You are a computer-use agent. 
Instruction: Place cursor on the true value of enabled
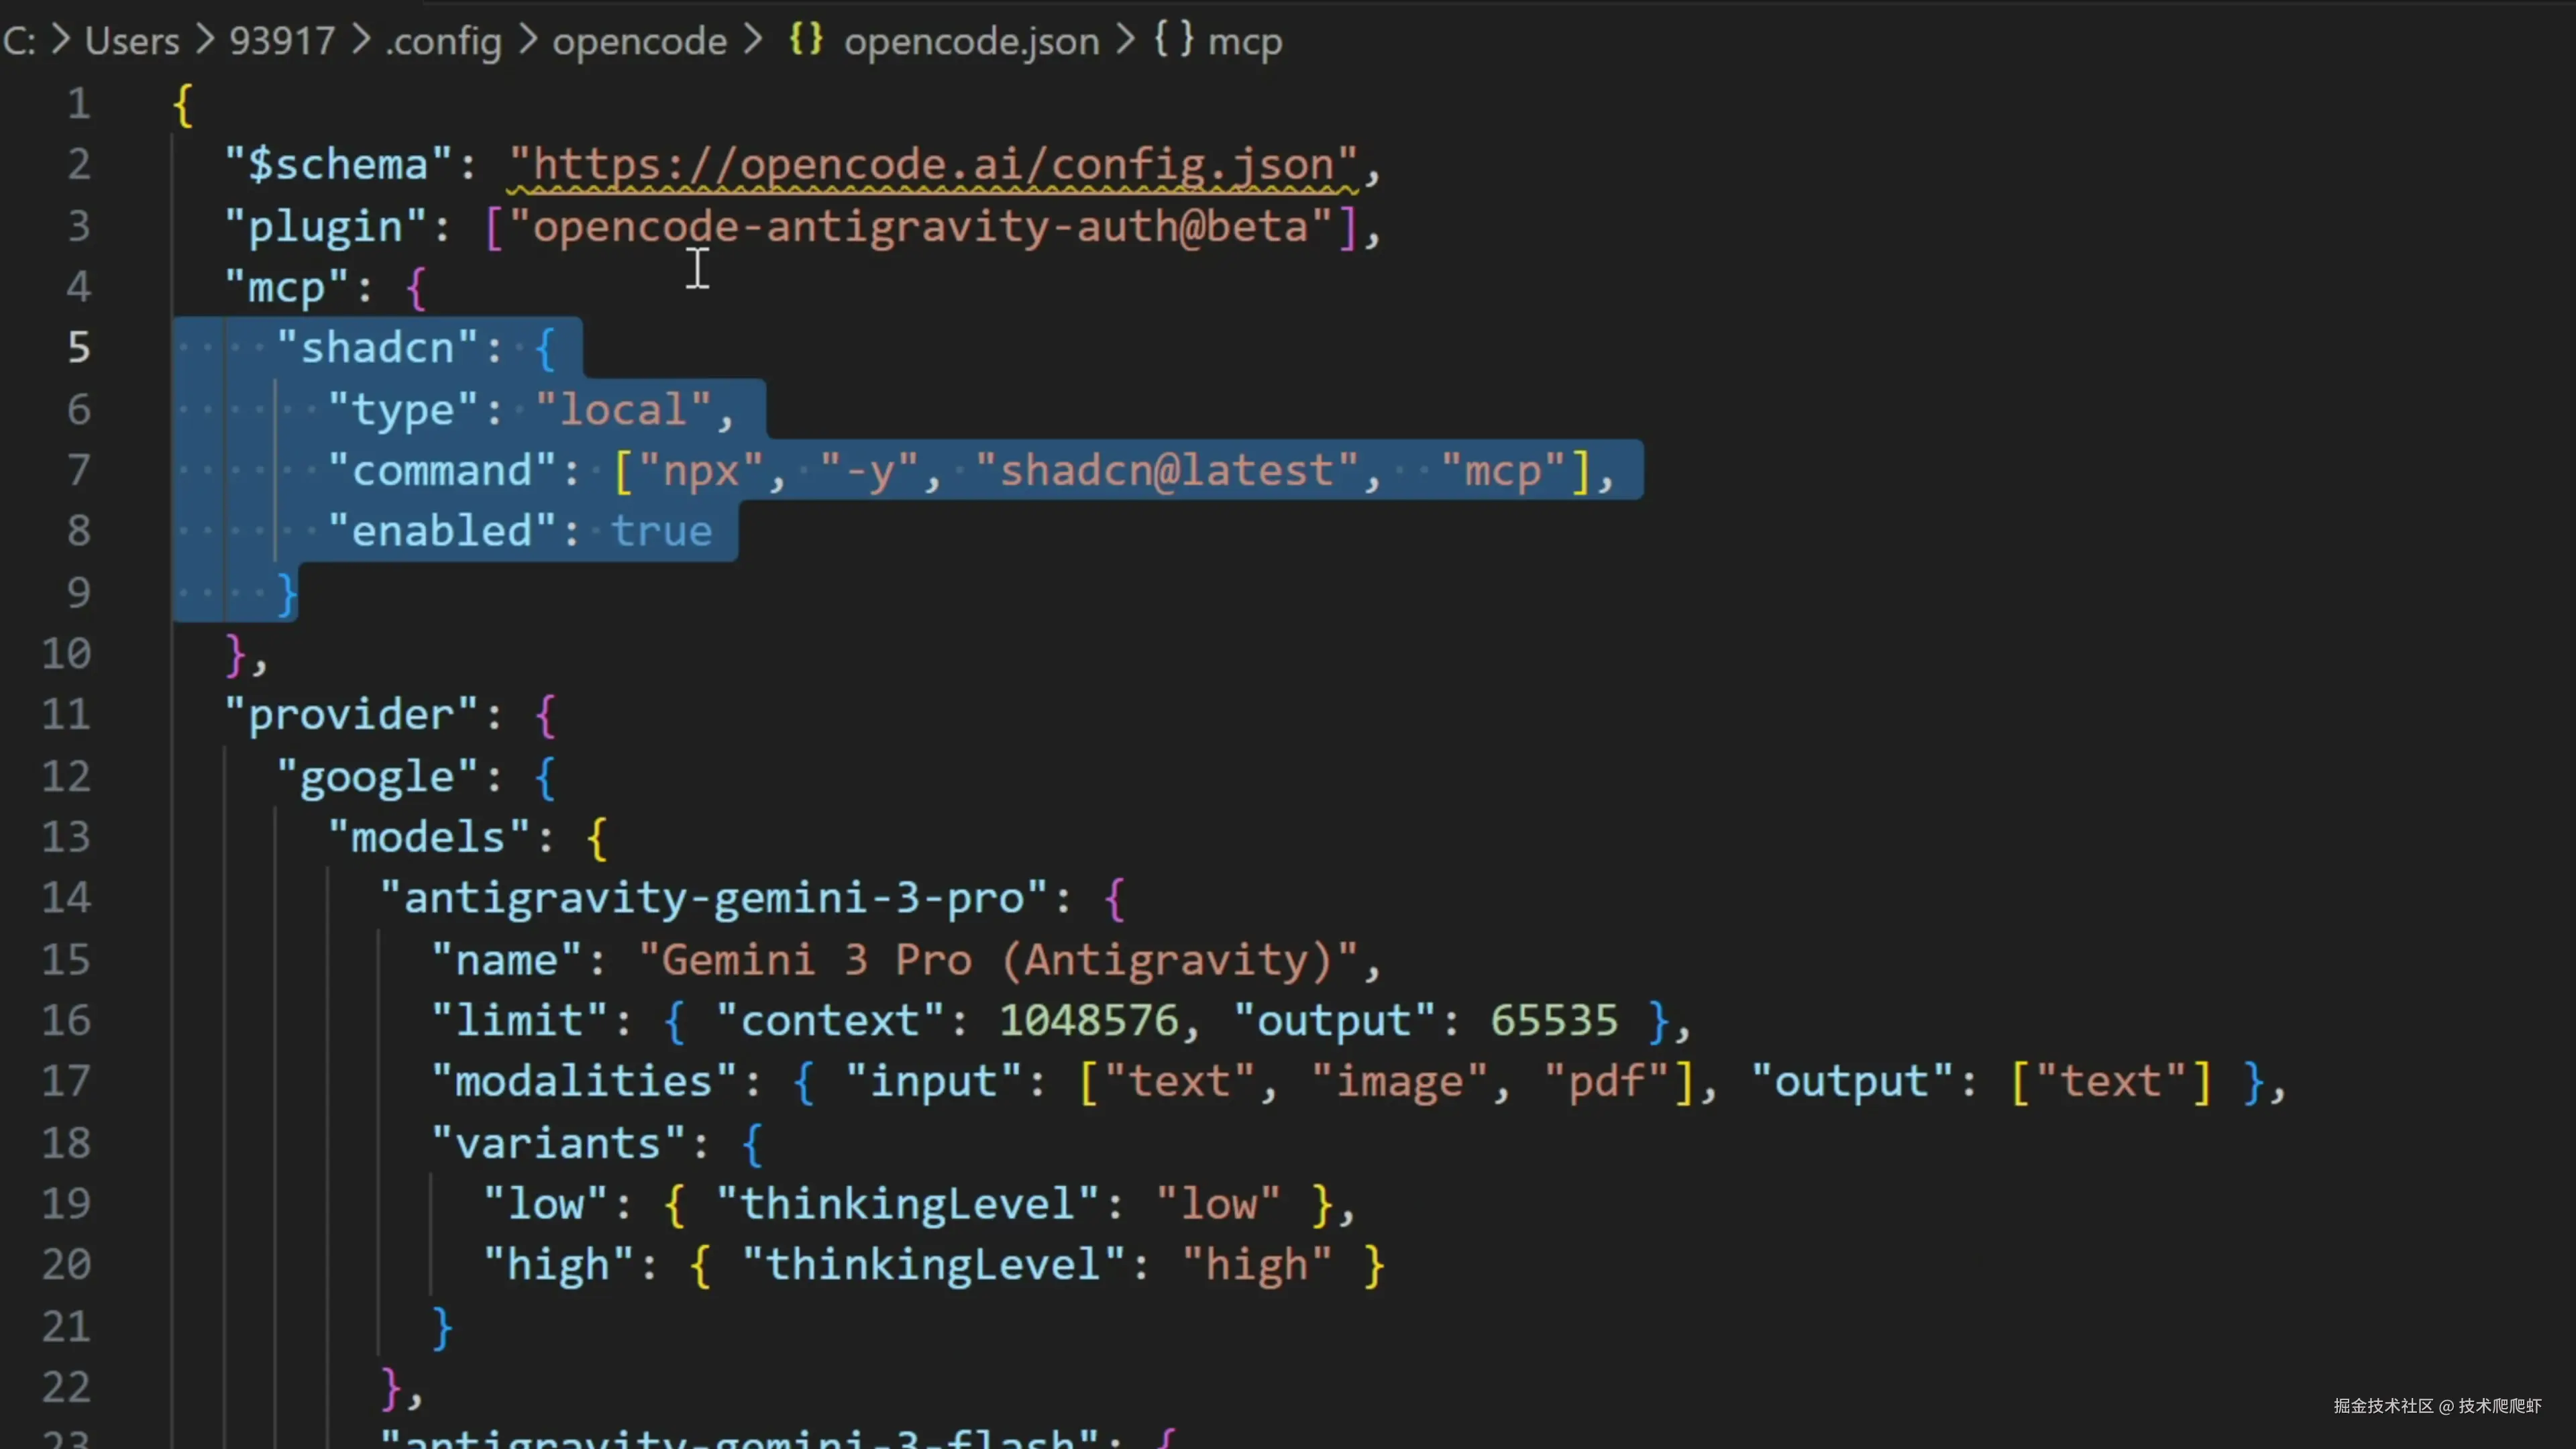coord(661,532)
